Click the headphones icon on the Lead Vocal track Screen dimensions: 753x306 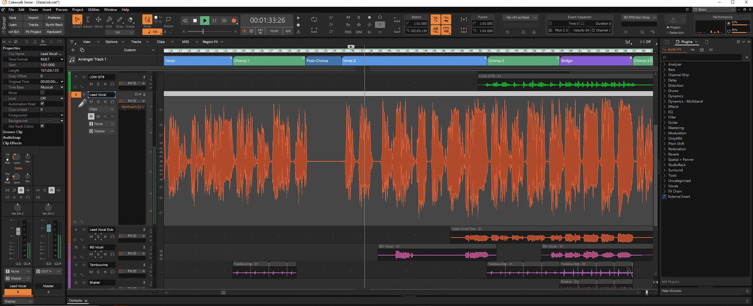112,102
